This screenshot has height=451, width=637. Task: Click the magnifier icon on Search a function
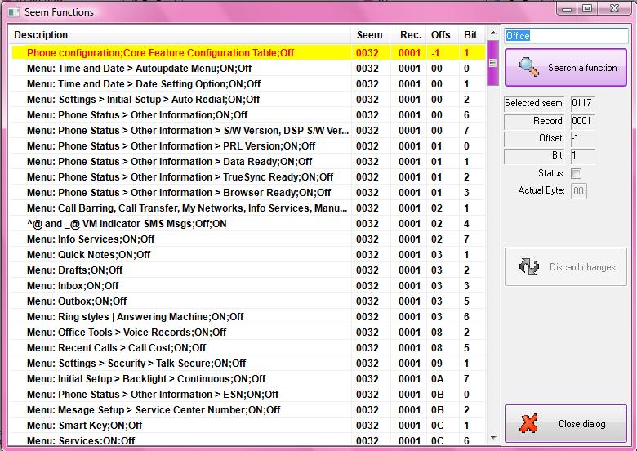pos(528,68)
